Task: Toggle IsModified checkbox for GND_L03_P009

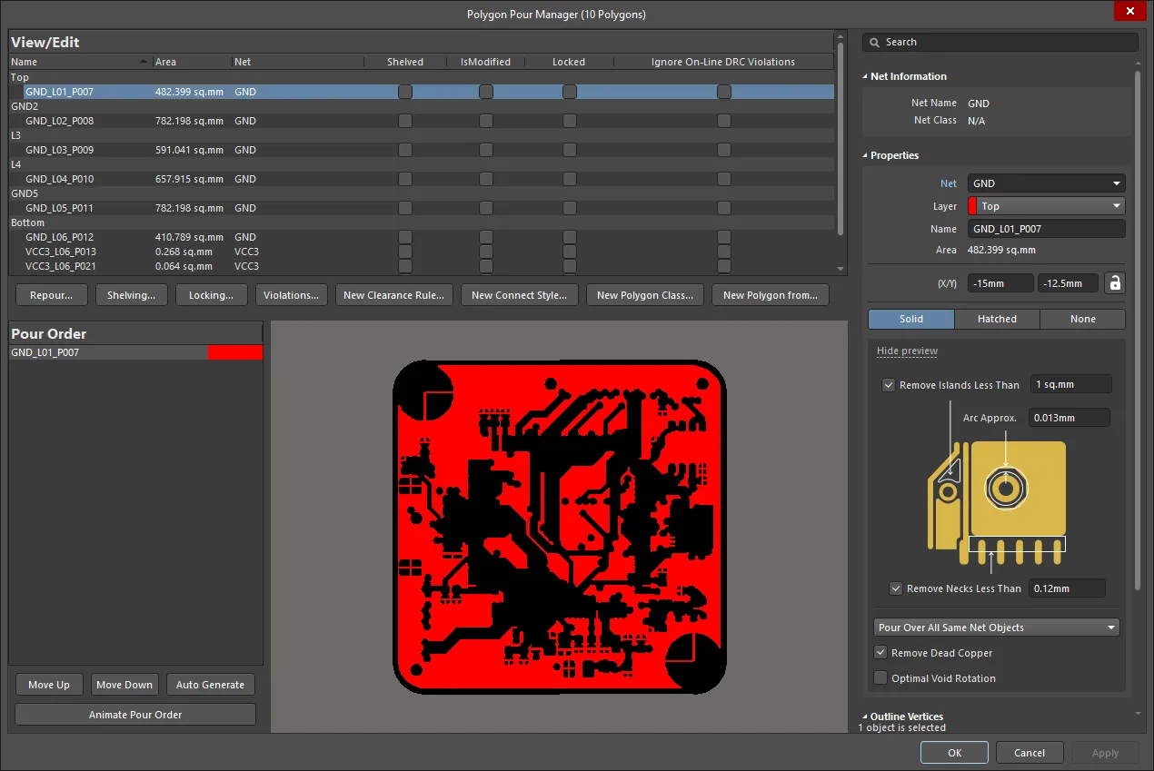Action: tap(486, 150)
